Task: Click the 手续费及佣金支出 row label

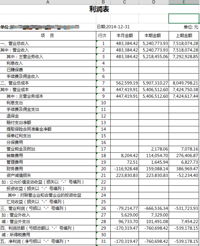Action: [x=23, y=109]
